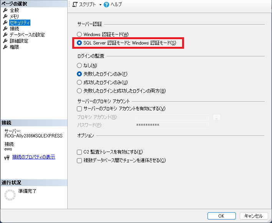Open the 詳細設定 page

pos(19,41)
